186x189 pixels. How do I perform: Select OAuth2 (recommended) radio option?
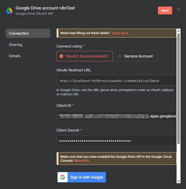(85, 56)
